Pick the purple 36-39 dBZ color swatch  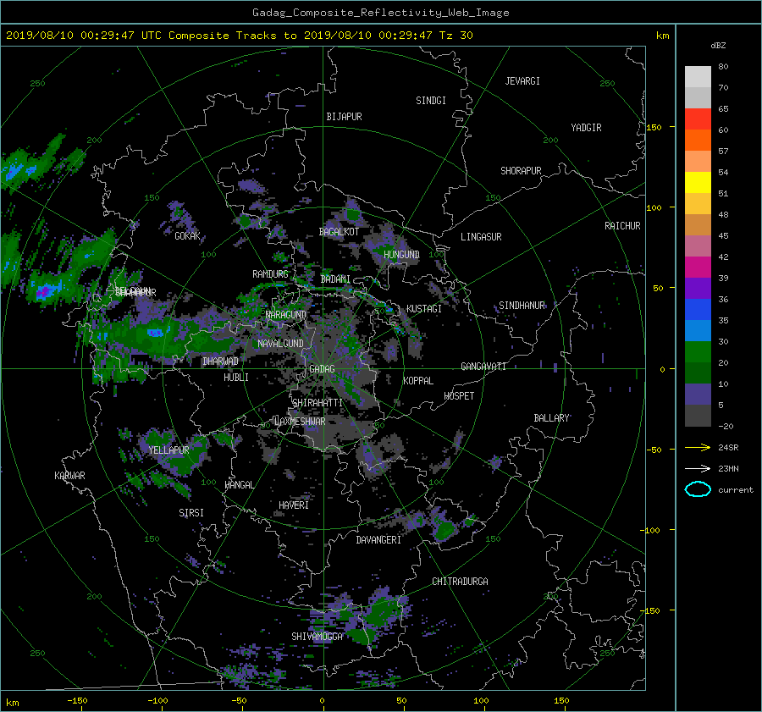point(698,288)
